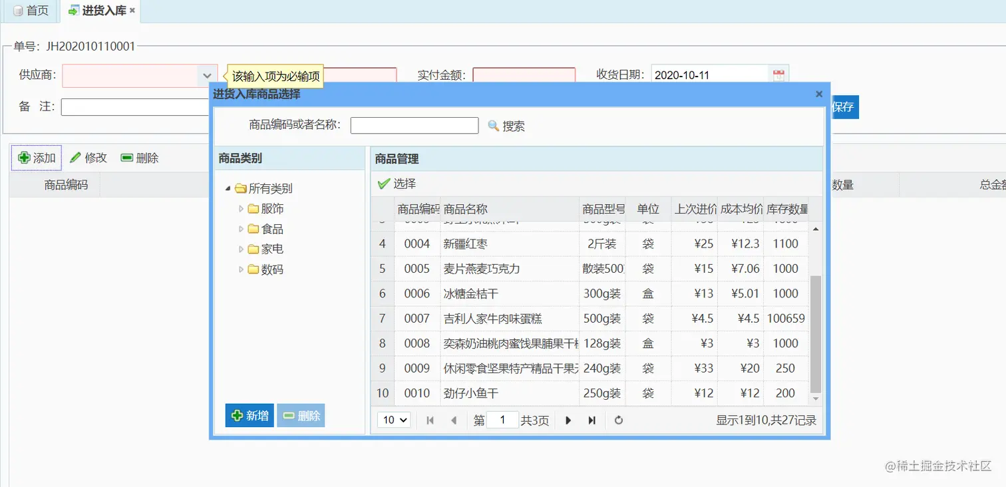The height and width of the screenshot is (487, 1006).
Task: Click the 商品名称 column header
Action: [510, 209]
